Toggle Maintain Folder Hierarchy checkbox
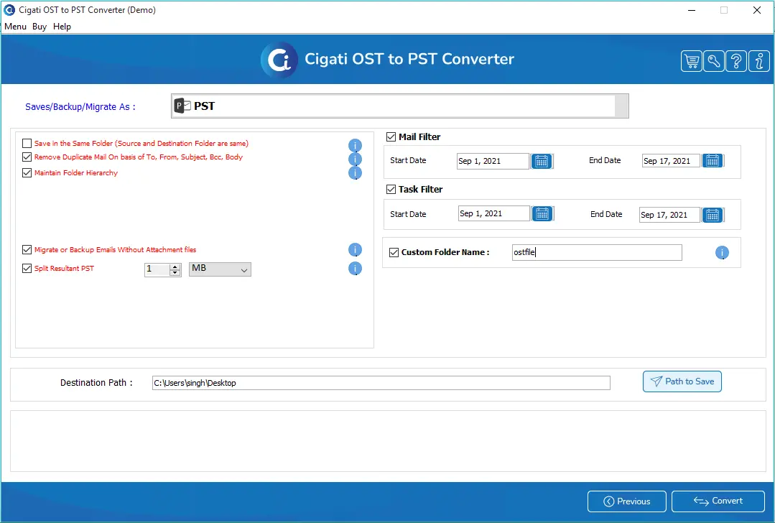 (x=27, y=173)
